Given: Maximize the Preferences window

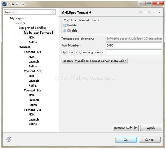Looking at the screenshot, I should 149,3.
